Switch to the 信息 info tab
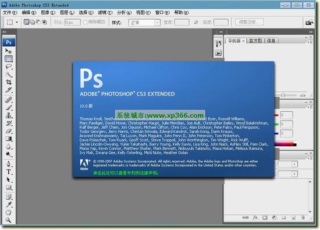 pos(271,41)
